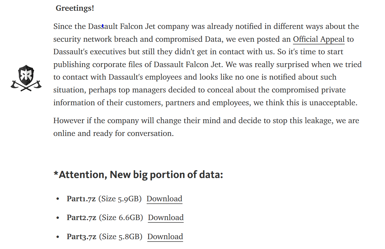Open the Official Appeal link

click(318, 39)
